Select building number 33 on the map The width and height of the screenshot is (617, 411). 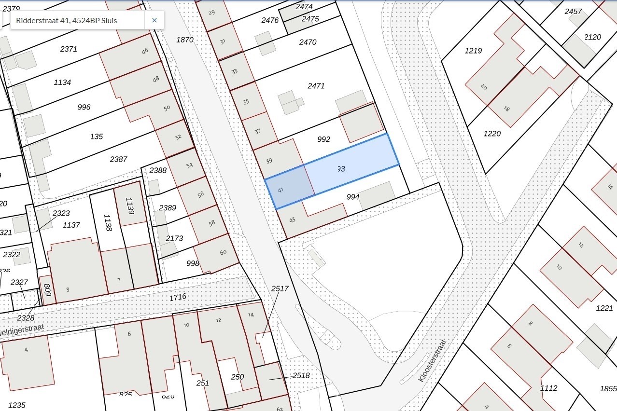(x=235, y=72)
